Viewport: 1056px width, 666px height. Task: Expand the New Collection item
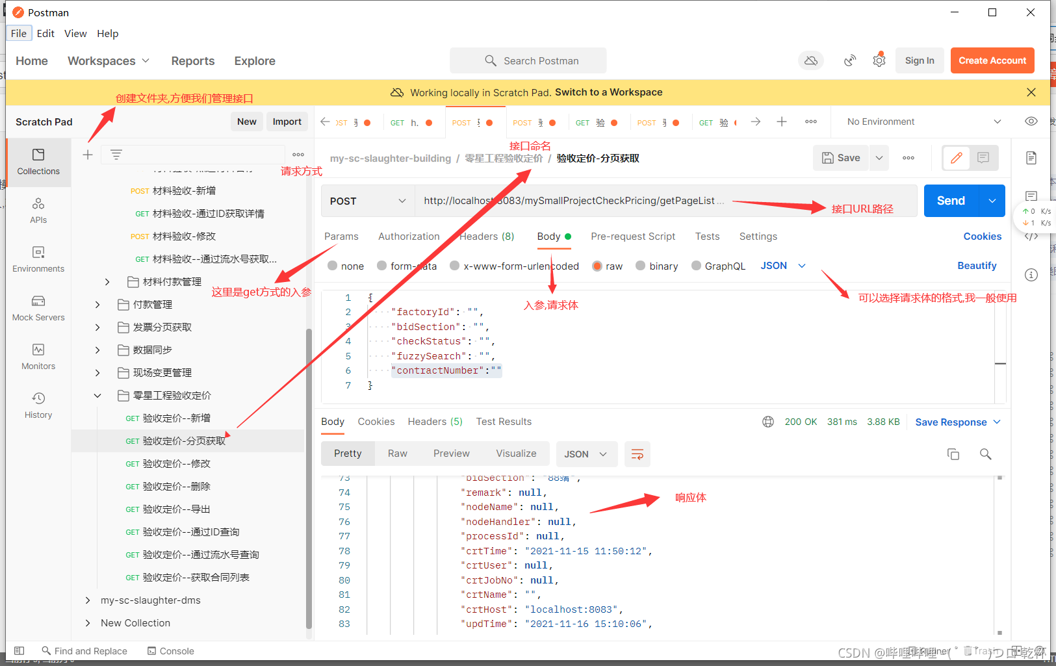88,623
